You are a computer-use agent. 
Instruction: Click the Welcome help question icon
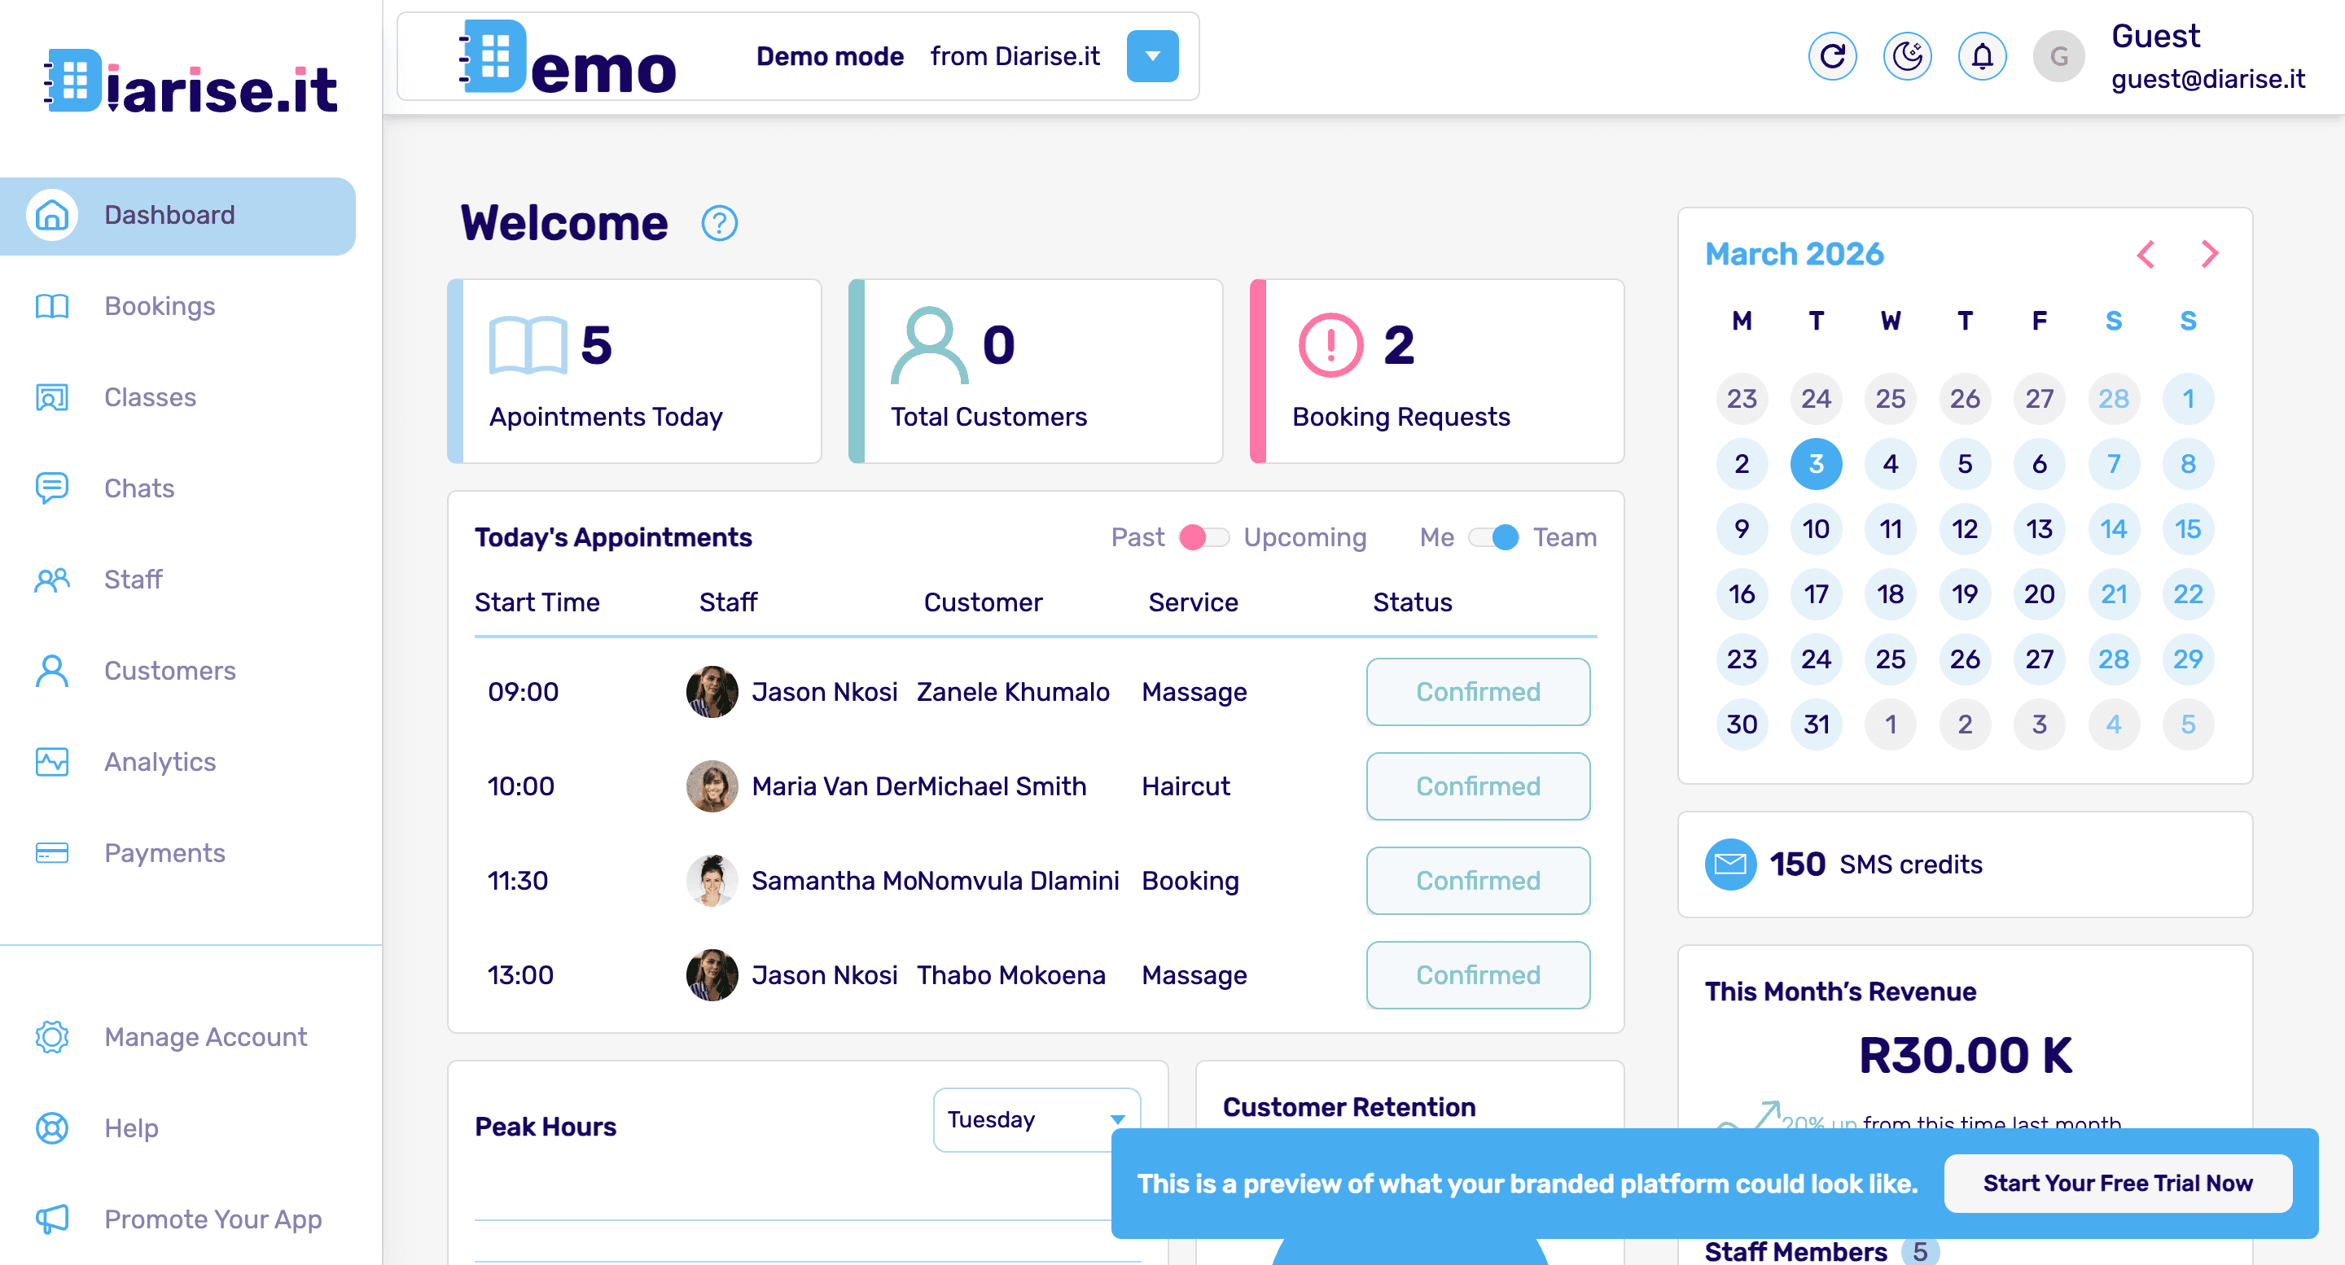click(x=718, y=223)
